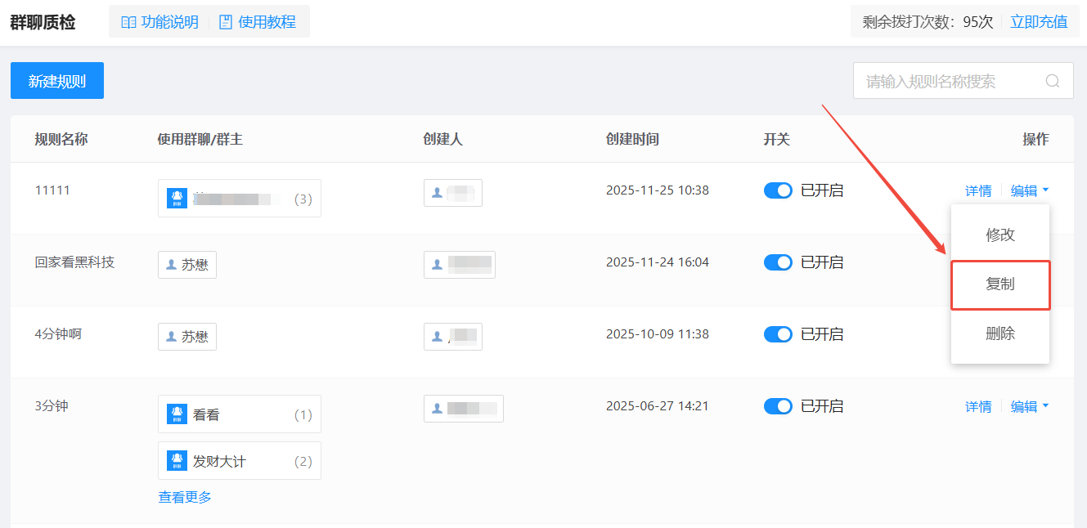Switch off the 3分钟 rule toggle
The image size is (1087, 528).
coord(778,406)
